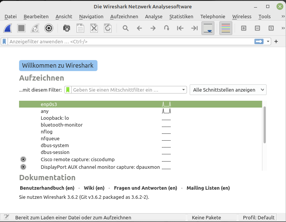Open the Bearbeiten menu
286x222 pixels.
[36, 17]
